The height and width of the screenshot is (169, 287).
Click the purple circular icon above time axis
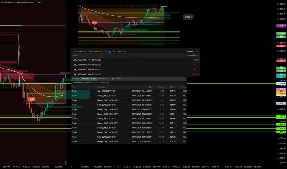pos(65,162)
